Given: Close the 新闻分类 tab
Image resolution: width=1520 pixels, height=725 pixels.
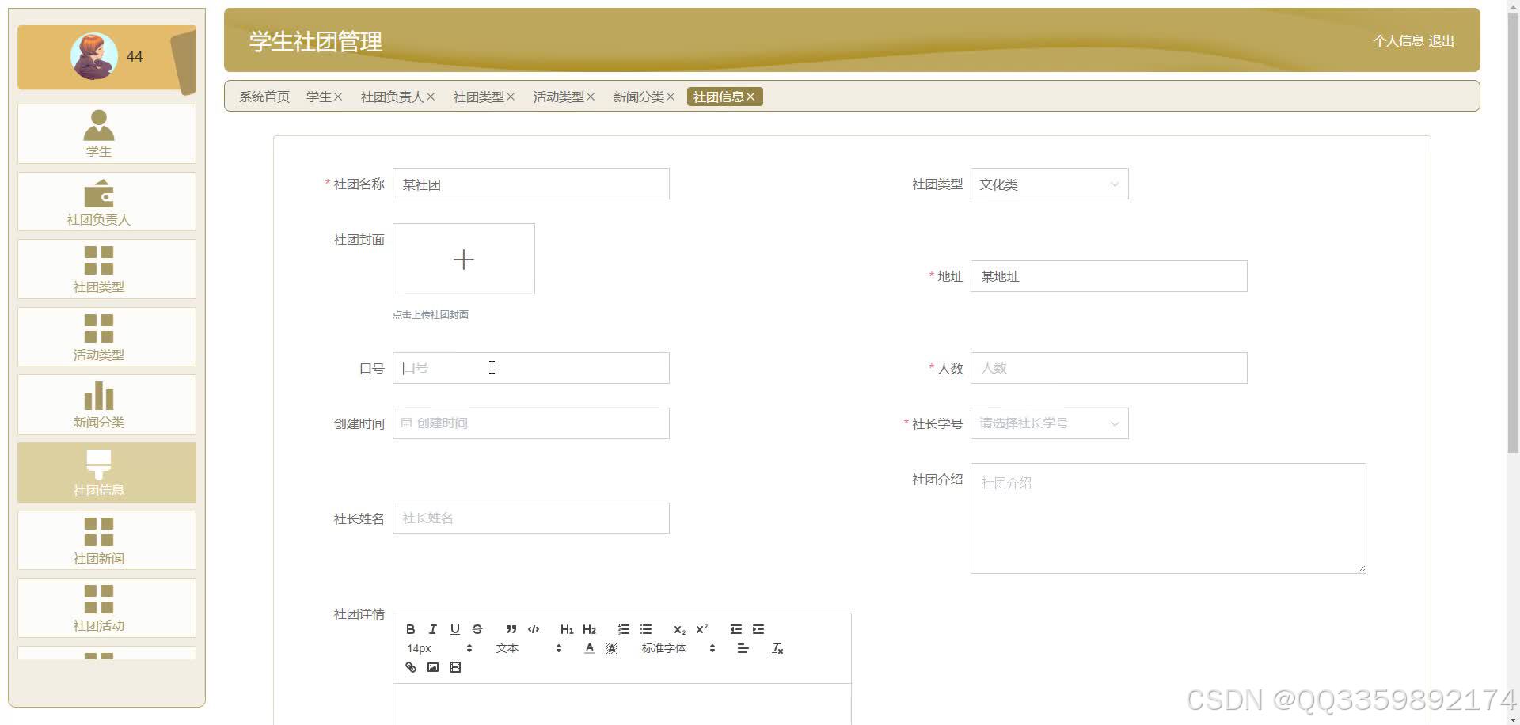Looking at the screenshot, I should coord(671,97).
